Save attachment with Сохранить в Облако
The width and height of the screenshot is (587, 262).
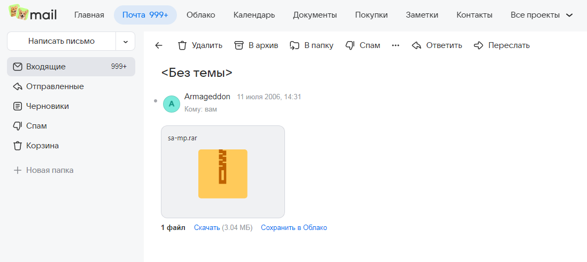(x=293, y=228)
